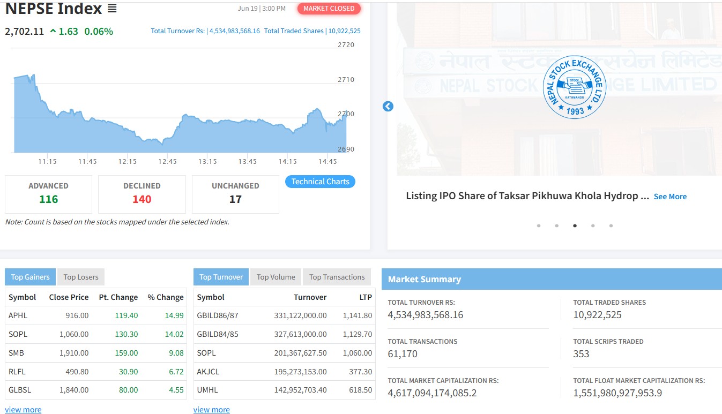Click the NEPSE Index heading
Image resolution: width=722 pixels, height=414 pixels.
coord(54,9)
